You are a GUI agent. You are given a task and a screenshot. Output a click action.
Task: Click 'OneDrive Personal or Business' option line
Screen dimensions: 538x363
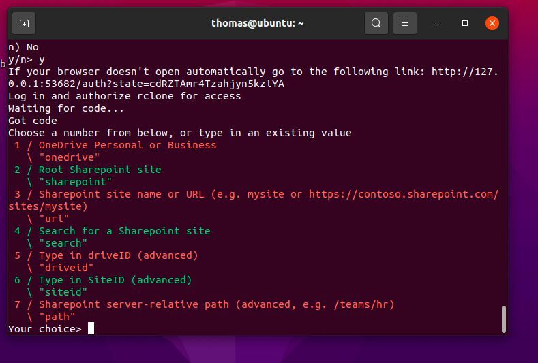(x=127, y=145)
